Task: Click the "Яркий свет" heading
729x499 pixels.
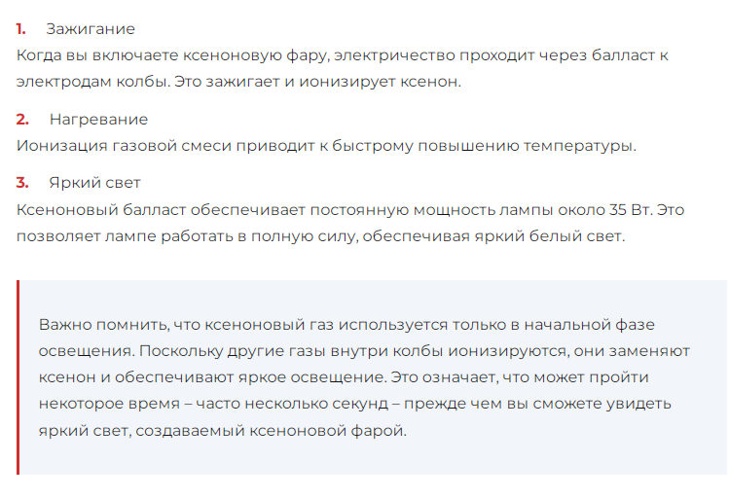Action: (x=95, y=183)
